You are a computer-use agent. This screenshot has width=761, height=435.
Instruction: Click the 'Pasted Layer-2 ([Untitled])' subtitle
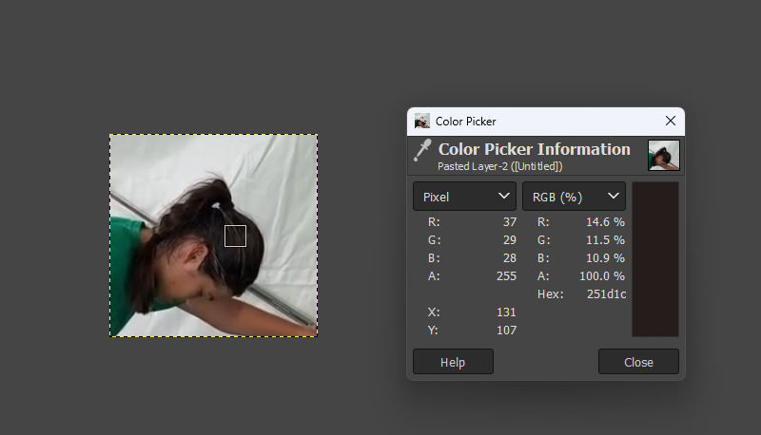point(500,166)
